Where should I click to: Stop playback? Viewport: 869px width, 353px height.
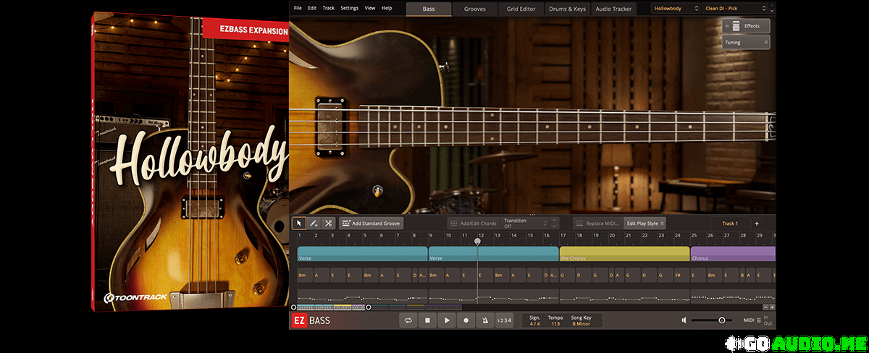[428, 320]
